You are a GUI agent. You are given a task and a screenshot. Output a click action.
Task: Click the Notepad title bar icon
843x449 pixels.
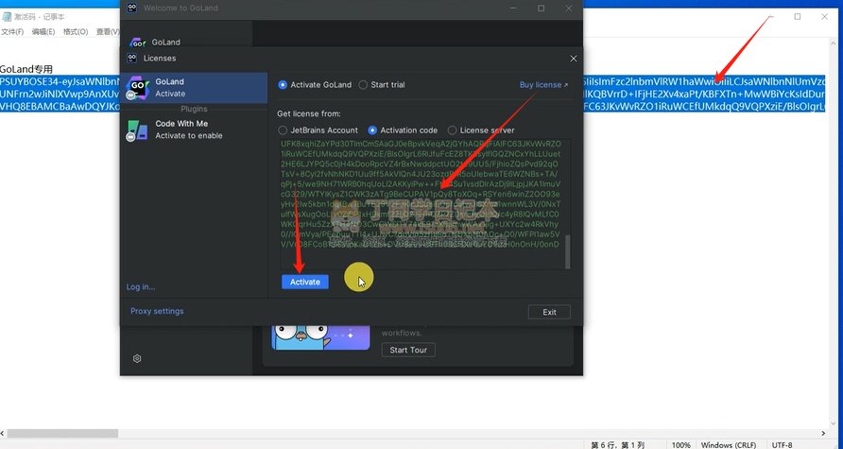click(7, 17)
